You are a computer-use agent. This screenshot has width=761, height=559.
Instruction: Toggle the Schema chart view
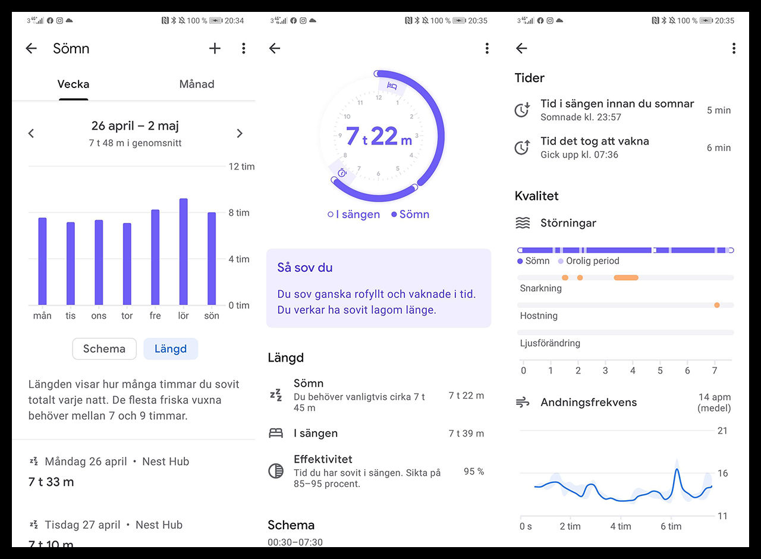(104, 349)
